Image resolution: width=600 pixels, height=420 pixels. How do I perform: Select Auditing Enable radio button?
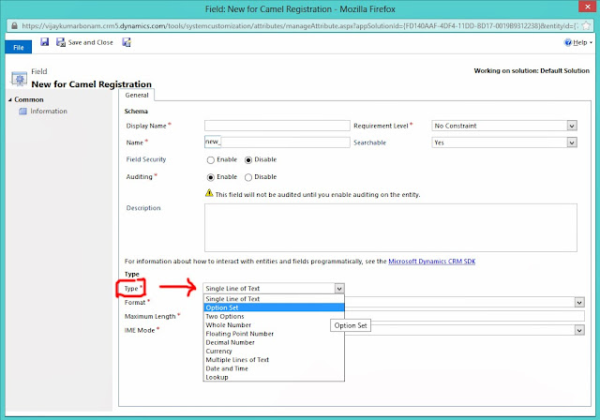click(210, 177)
